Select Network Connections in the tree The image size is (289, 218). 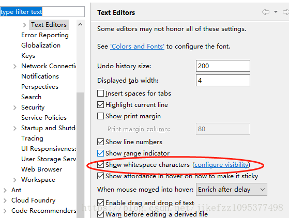click(49, 66)
